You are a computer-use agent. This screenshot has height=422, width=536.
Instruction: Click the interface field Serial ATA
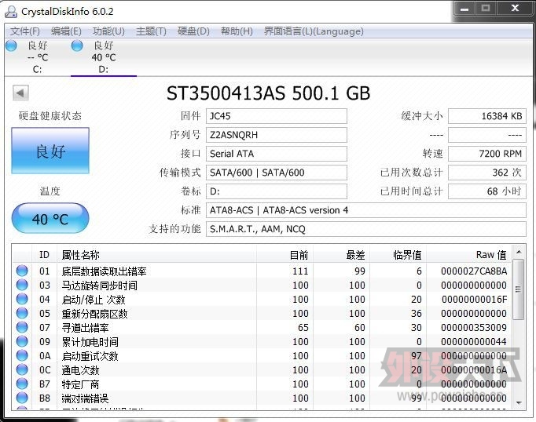(x=276, y=154)
